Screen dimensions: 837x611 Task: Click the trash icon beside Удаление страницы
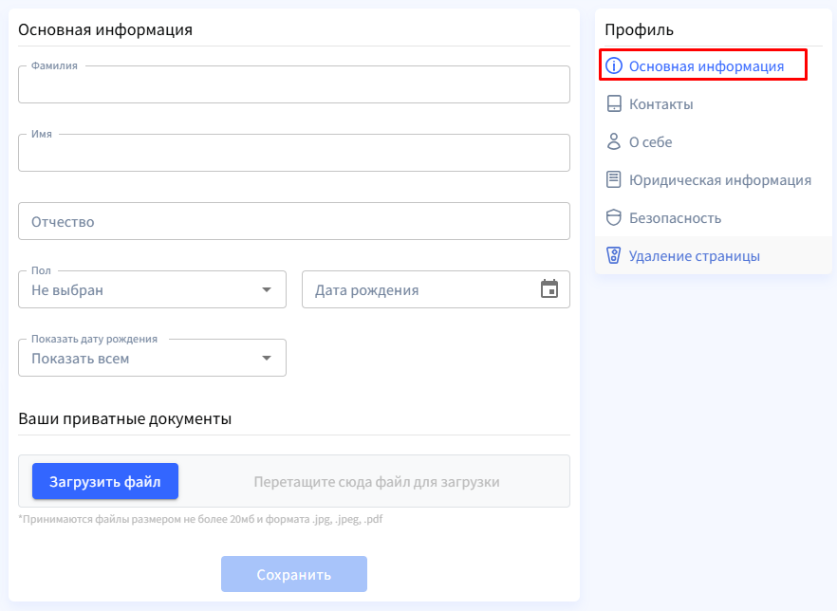614,255
